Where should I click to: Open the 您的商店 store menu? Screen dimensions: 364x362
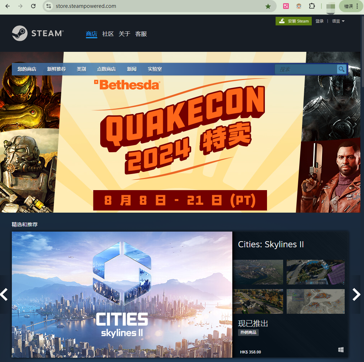coord(27,69)
